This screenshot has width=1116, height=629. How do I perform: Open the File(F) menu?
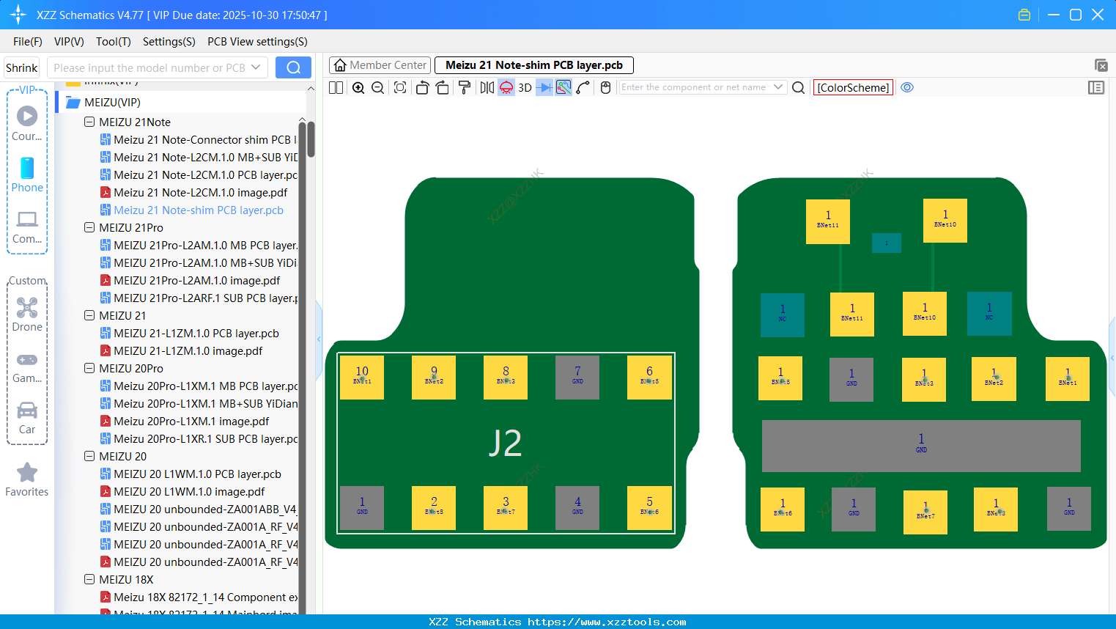28,42
